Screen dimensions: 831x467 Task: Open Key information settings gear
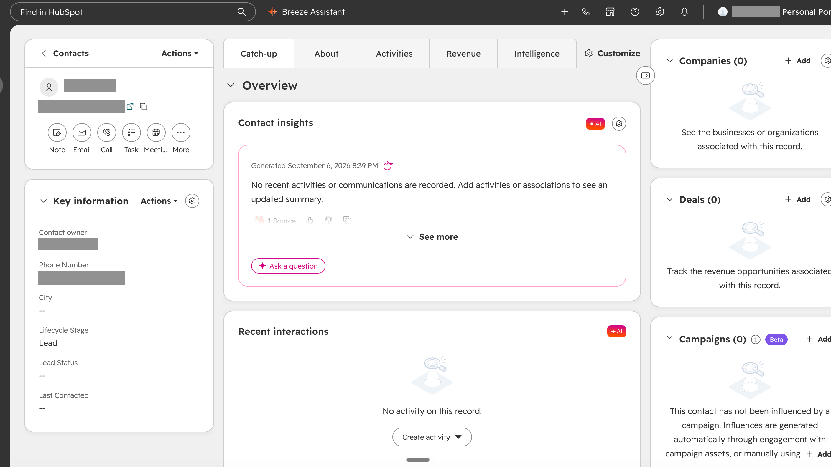(192, 201)
